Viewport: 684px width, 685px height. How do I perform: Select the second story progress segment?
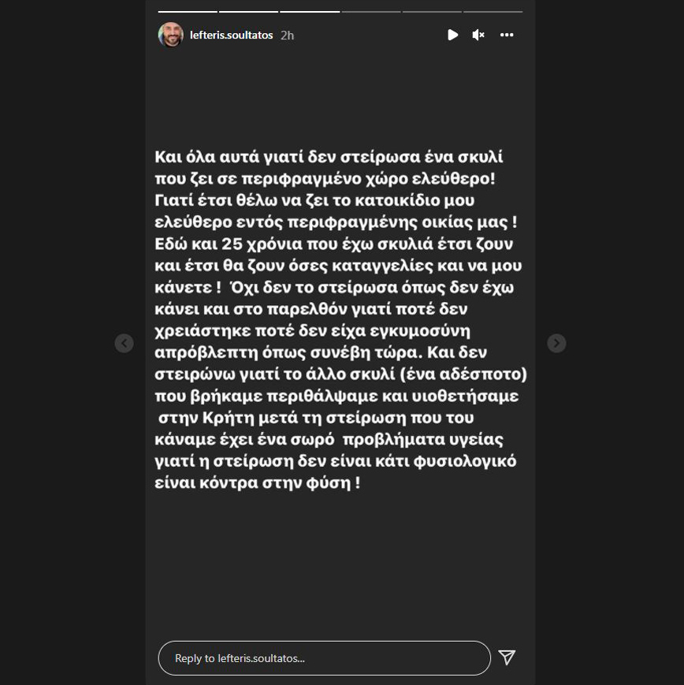(248, 12)
